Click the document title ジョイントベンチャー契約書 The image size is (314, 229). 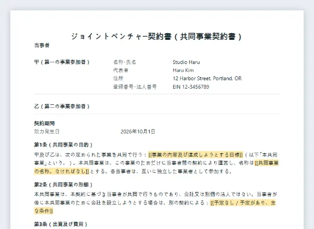156,36
